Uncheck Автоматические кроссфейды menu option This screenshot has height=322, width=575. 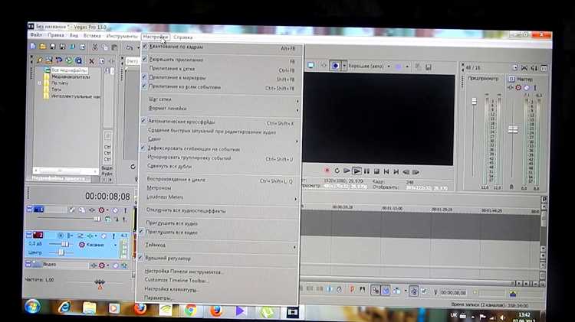pos(182,122)
